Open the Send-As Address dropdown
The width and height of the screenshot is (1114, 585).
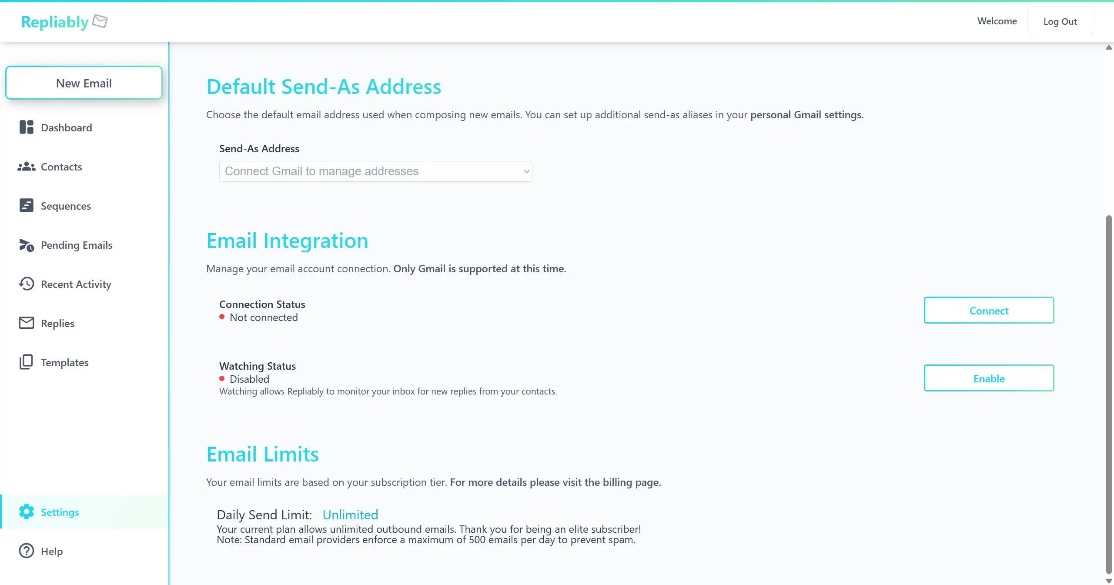(x=375, y=171)
